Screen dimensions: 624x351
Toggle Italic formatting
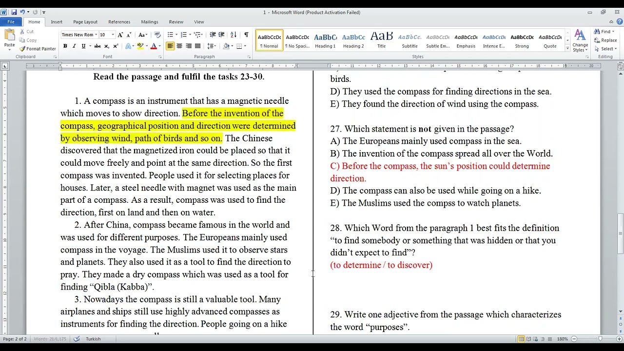(x=74, y=46)
